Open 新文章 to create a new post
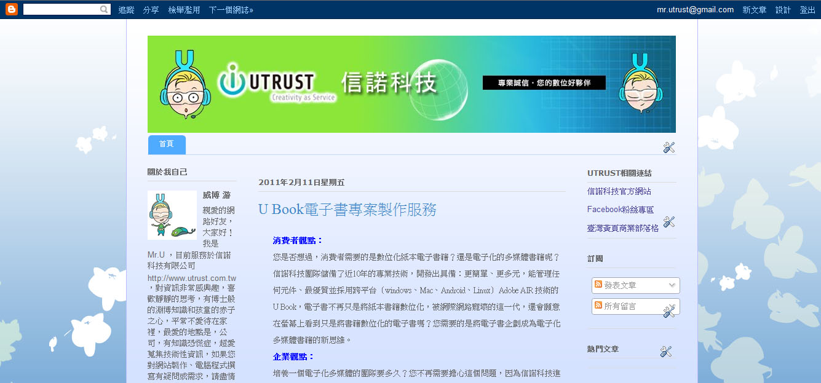 (755, 10)
